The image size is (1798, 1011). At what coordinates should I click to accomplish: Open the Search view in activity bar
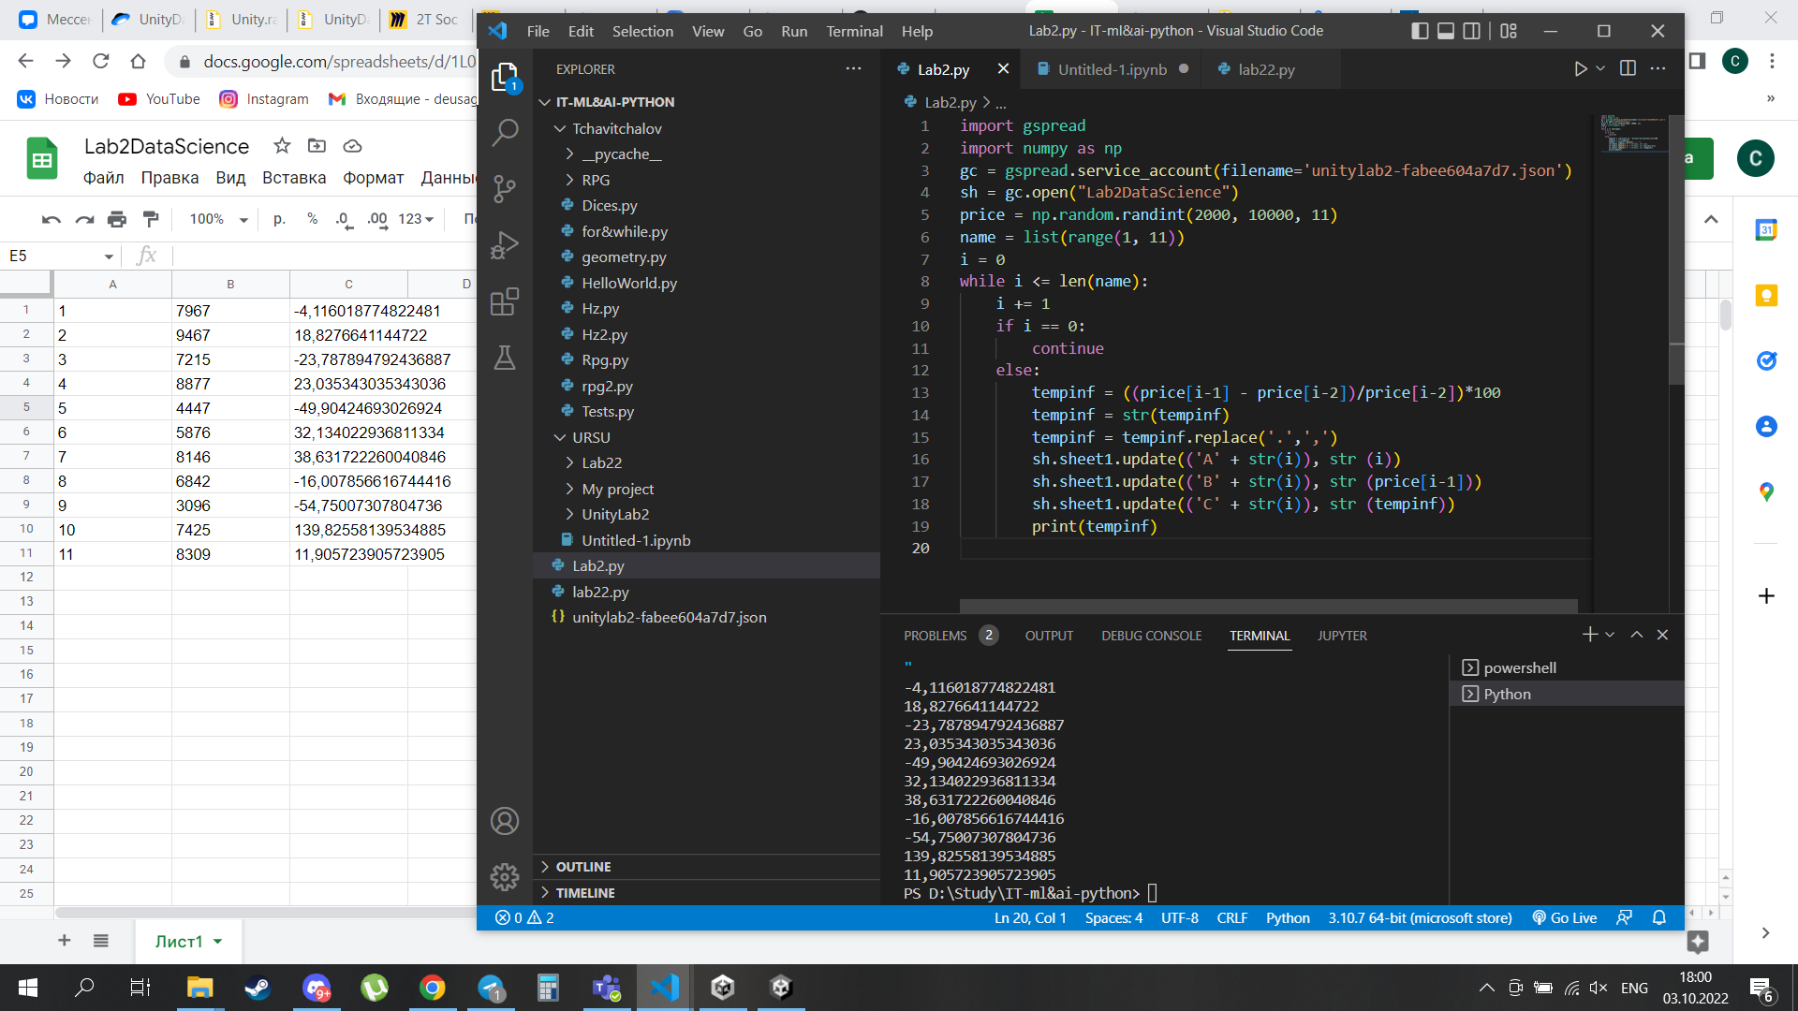505,132
